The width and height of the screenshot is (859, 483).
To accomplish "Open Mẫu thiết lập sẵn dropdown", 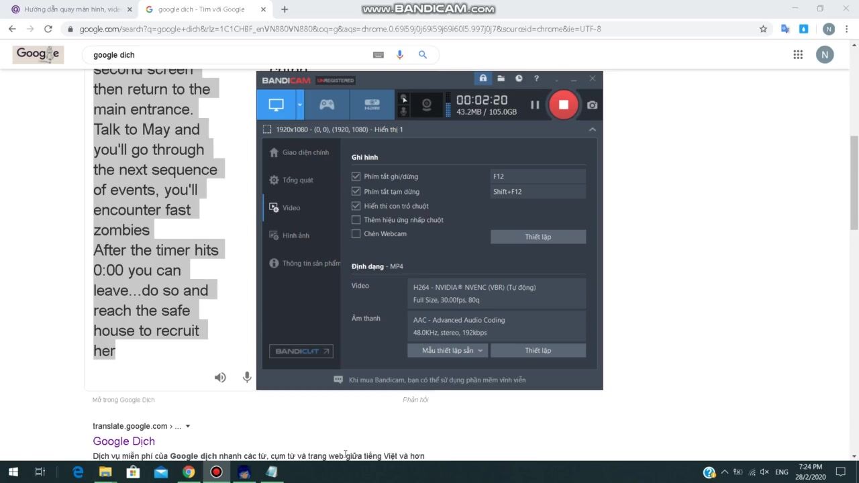I will coord(448,350).
